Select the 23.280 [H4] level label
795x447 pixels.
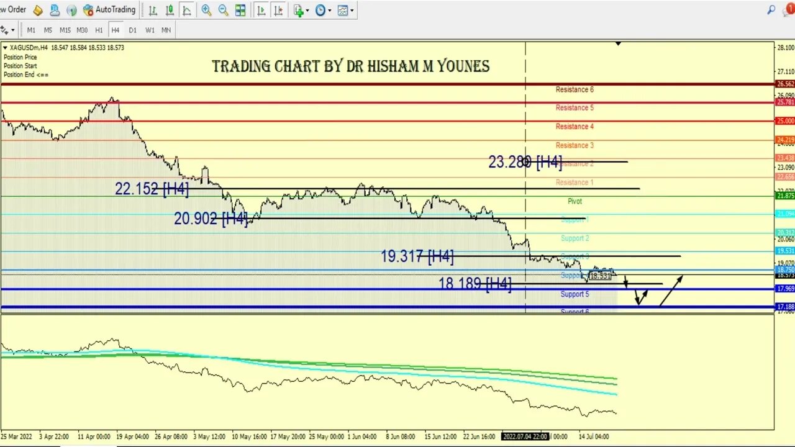coord(525,163)
